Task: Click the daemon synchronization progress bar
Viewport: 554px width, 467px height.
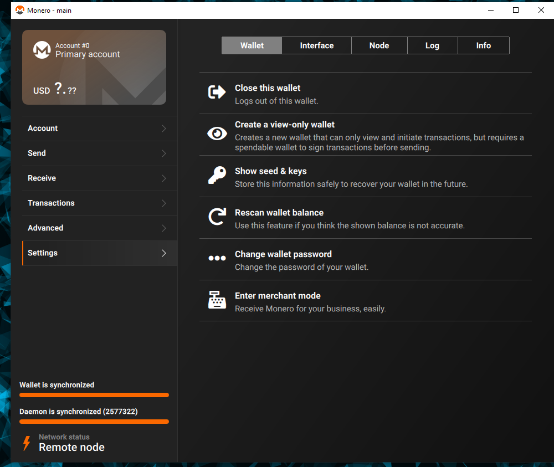Action: (x=94, y=422)
